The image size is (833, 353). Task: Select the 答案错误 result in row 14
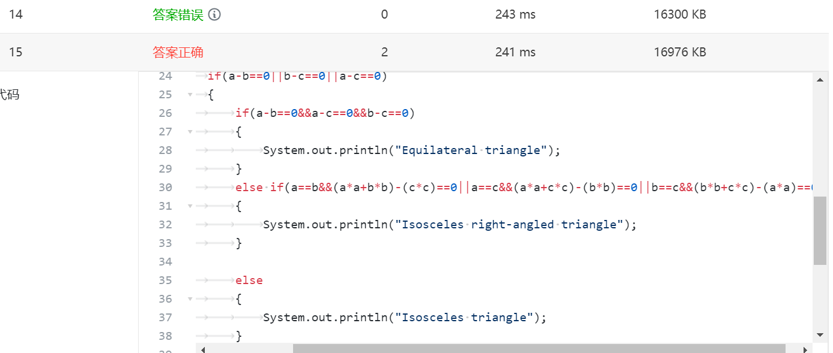click(x=178, y=14)
